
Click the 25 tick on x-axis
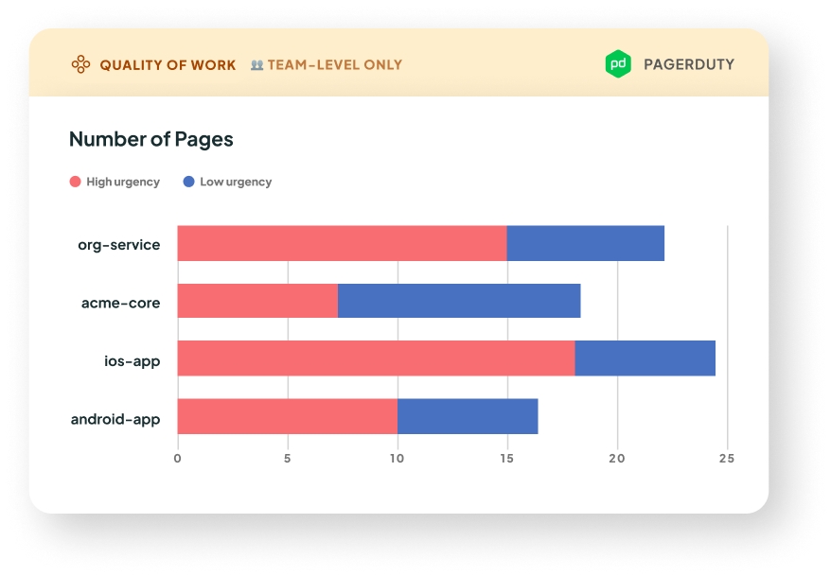point(726,459)
